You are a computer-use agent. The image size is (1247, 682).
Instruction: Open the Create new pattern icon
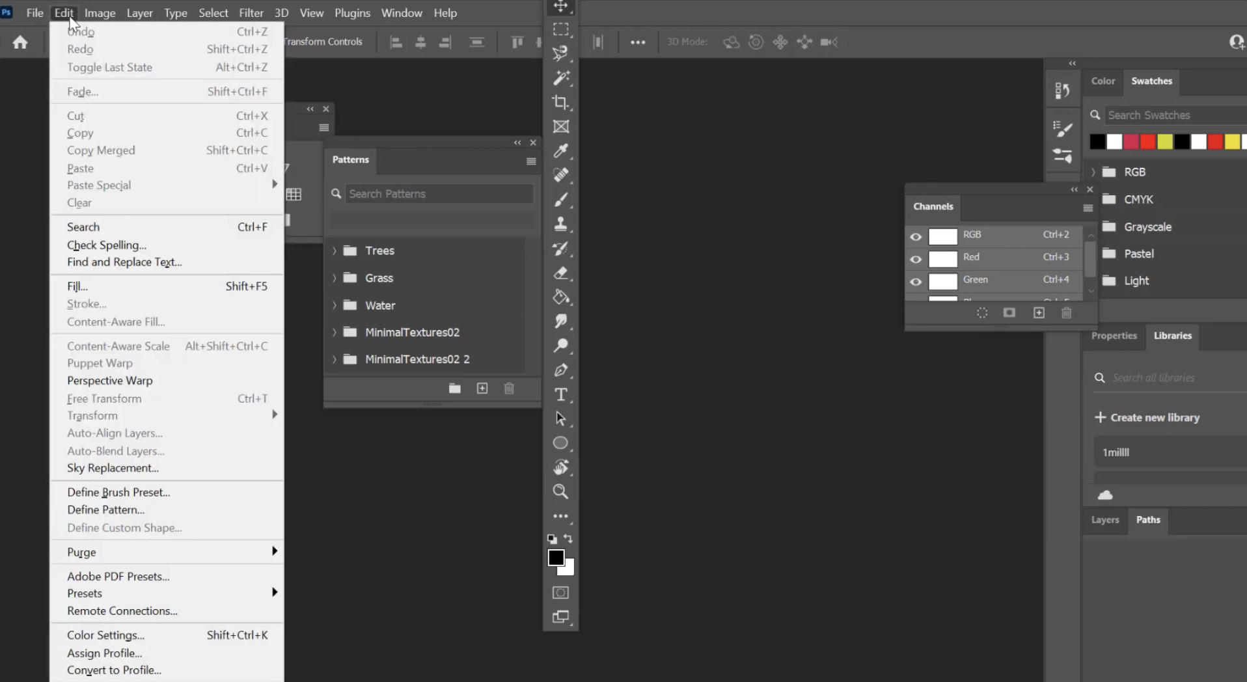click(482, 388)
